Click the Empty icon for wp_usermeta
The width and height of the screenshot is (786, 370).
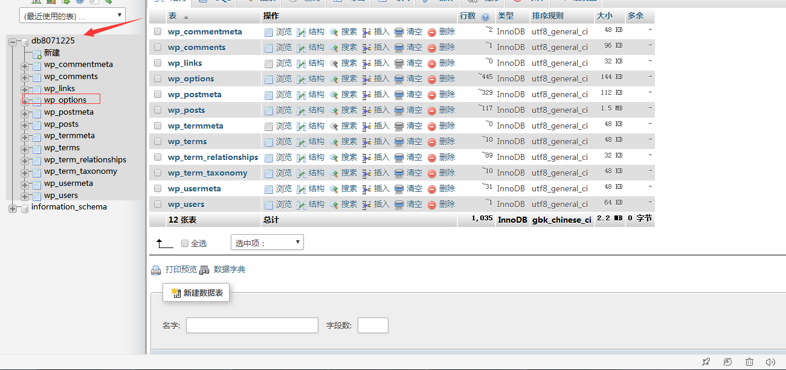point(399,189)
